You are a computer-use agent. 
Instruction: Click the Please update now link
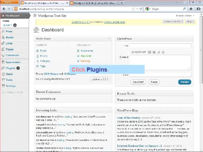(115, 22)
